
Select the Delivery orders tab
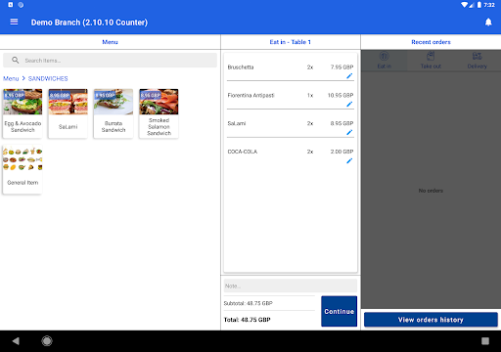(478, 61)
